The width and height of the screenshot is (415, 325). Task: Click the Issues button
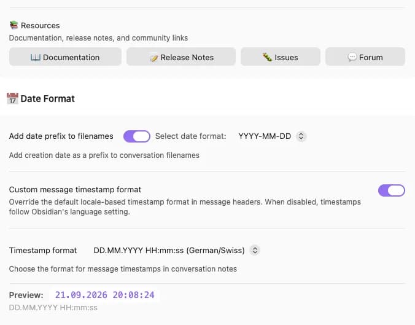click(281, 57)
